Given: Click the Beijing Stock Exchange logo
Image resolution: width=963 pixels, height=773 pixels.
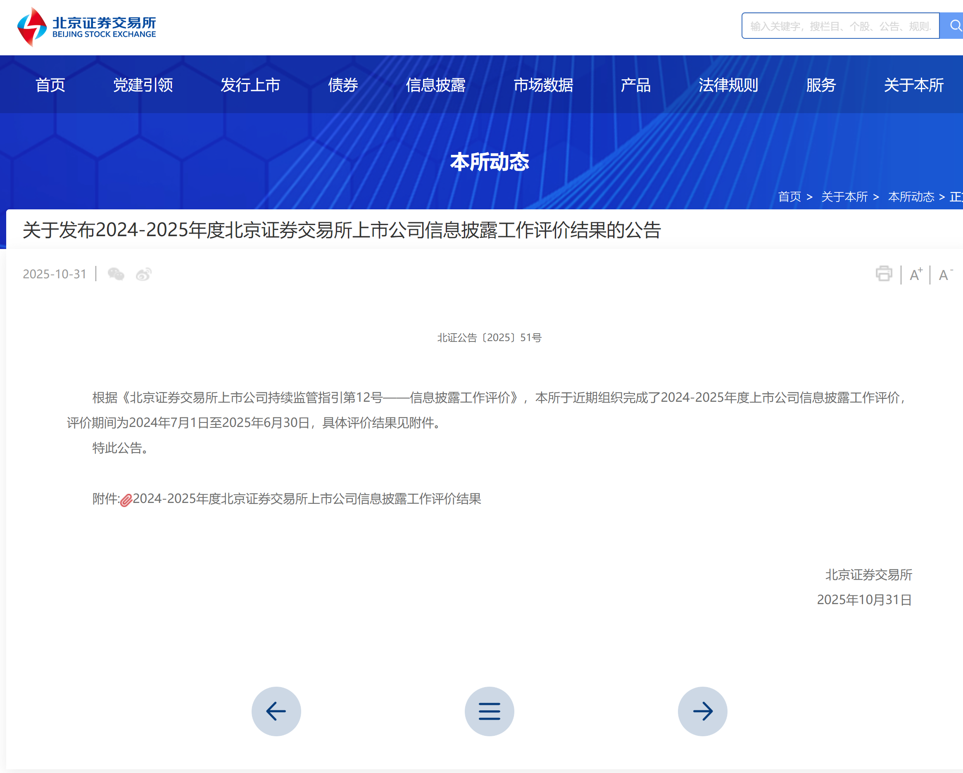Looking at the screenshot, I should pos(86,27).
